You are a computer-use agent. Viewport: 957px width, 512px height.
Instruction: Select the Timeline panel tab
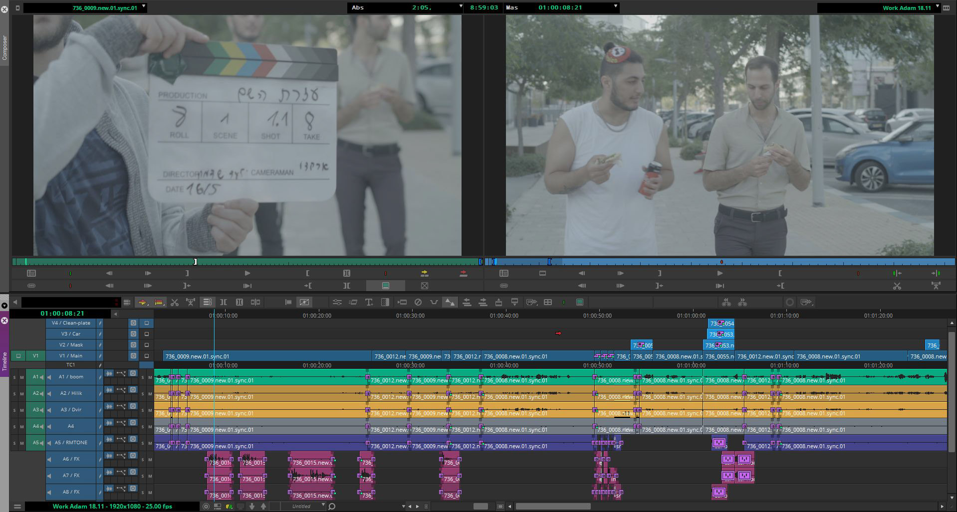4,361
